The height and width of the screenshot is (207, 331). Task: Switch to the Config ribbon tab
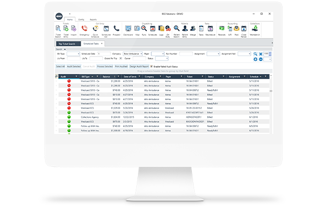coord(81,19)
